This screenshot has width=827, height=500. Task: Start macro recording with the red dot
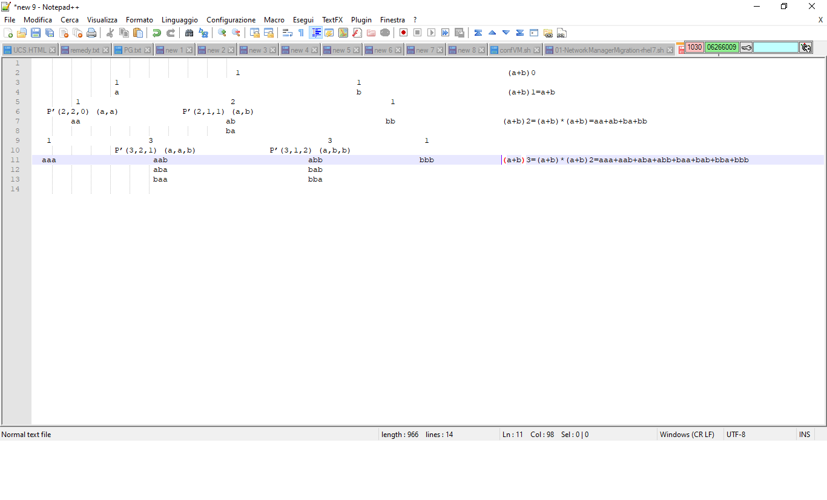pos(403,33)
